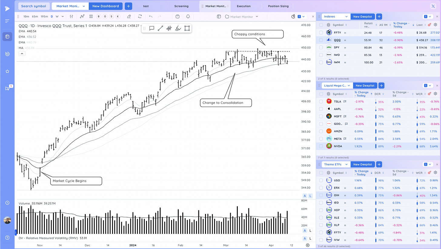Sort by % Change - Today in Indexes
The height and width of the screenshot is (249, 441).
tap(402, 25)
